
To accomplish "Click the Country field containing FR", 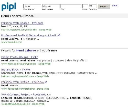I will (x=93, y=6).
